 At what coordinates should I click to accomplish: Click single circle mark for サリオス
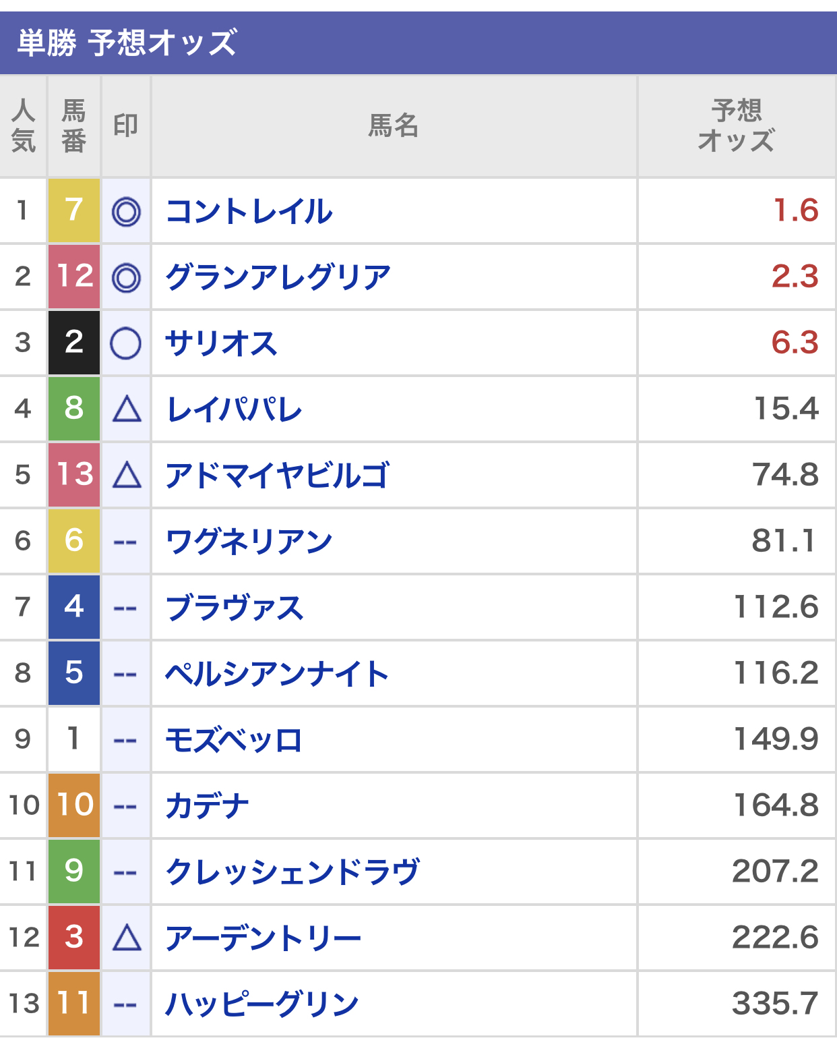126,343
